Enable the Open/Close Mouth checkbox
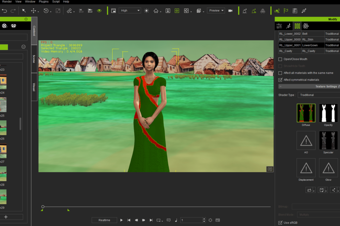 [281, 59]
